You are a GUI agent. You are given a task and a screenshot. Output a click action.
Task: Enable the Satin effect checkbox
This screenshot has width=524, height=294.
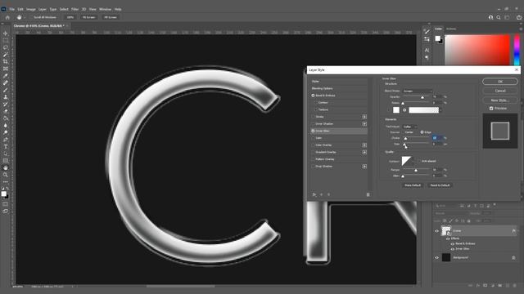click(x=313, y=138)
